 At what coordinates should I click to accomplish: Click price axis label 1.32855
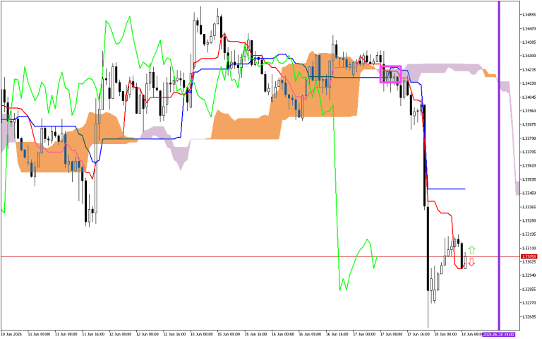point(529,289)
